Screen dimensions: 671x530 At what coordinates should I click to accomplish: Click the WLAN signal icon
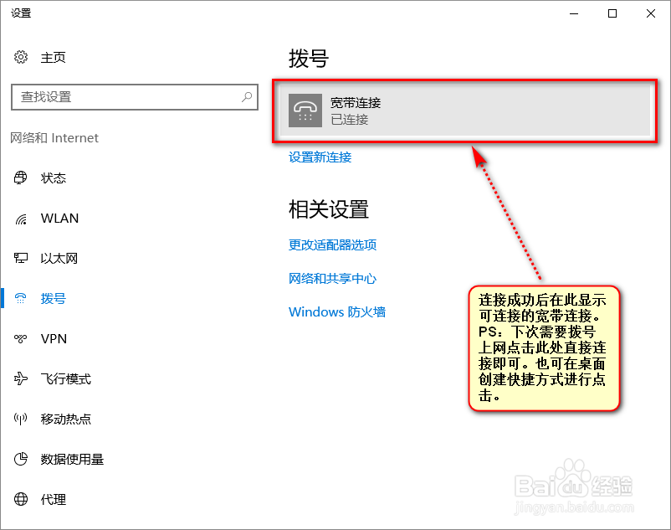[21, 219]
